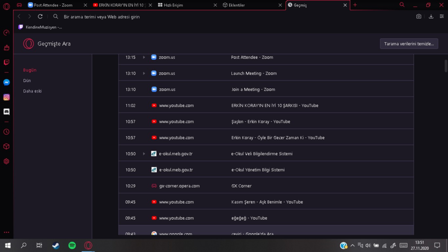Open a new tab with plus

(x=355, y=5)
